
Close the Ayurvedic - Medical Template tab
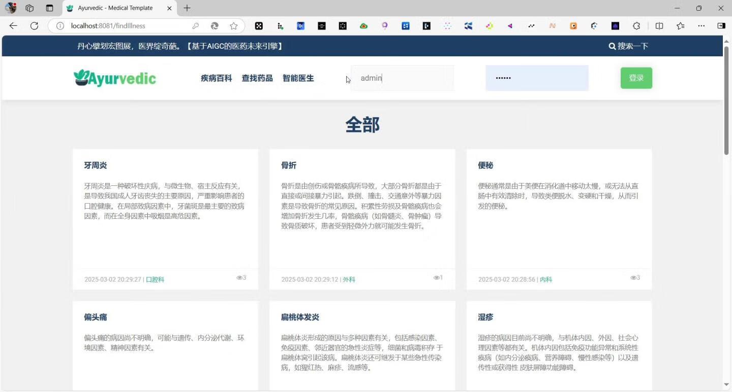coord(169,8)
